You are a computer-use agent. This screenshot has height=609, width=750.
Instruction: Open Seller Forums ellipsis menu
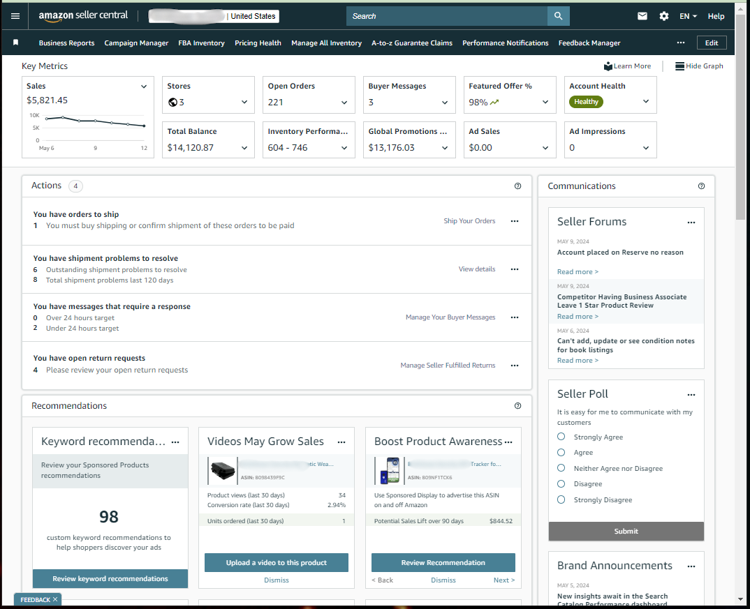(x=691, y=223)
